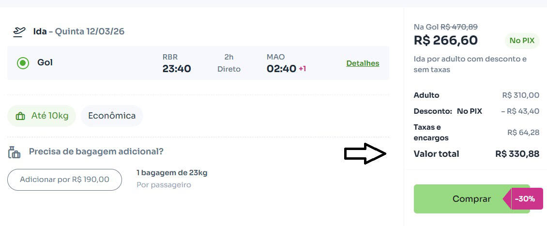Click the Taxas e encargos label
The width and height of the screenshot is (547, 226).
(x=431, y=133)
